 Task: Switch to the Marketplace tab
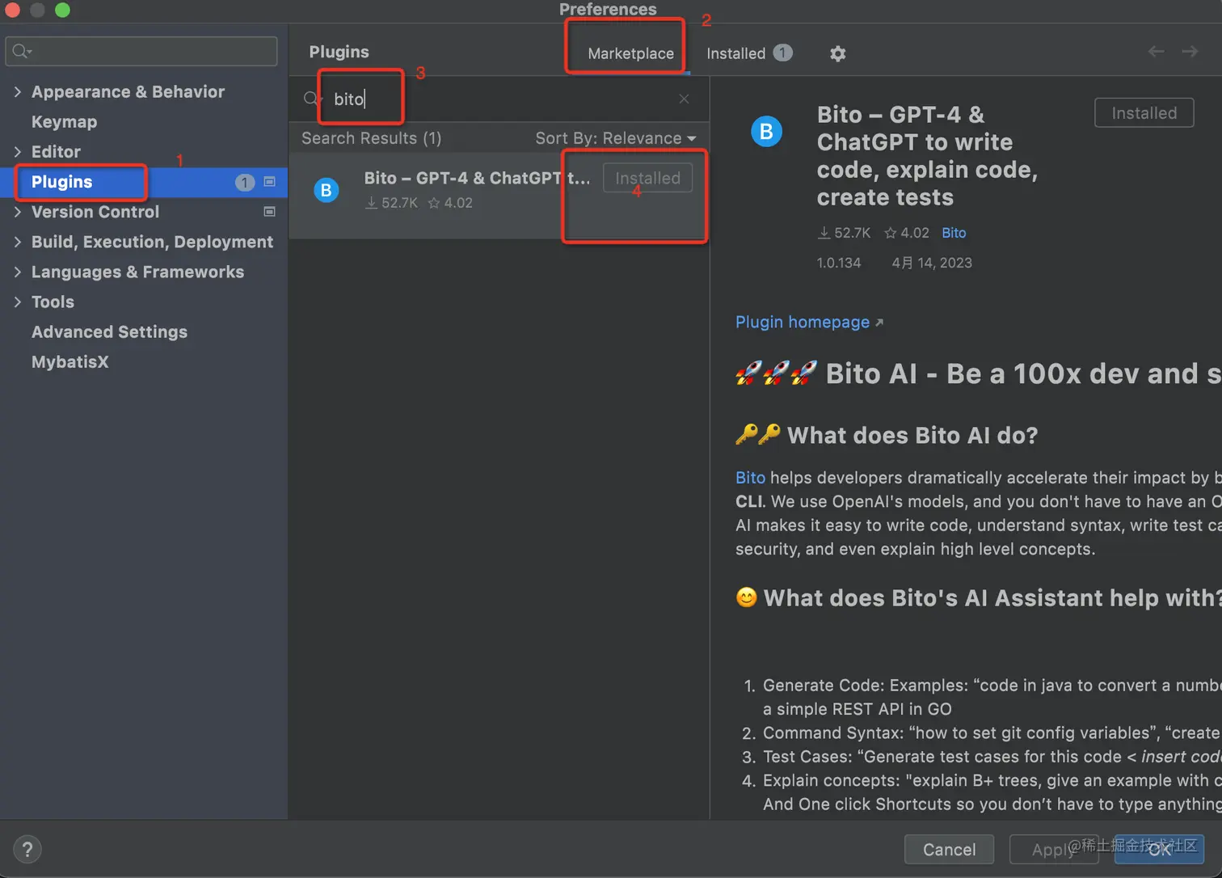click(x=630, y=53)
